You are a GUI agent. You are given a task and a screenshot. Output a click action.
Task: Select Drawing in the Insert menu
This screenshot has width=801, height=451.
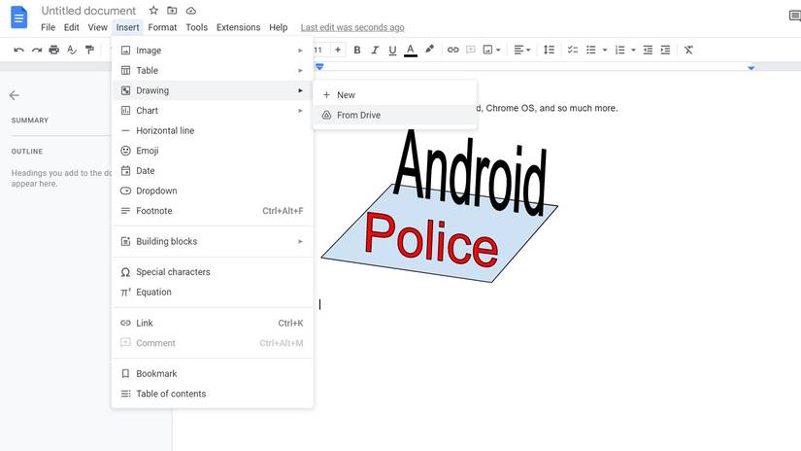tap(212, 90)
